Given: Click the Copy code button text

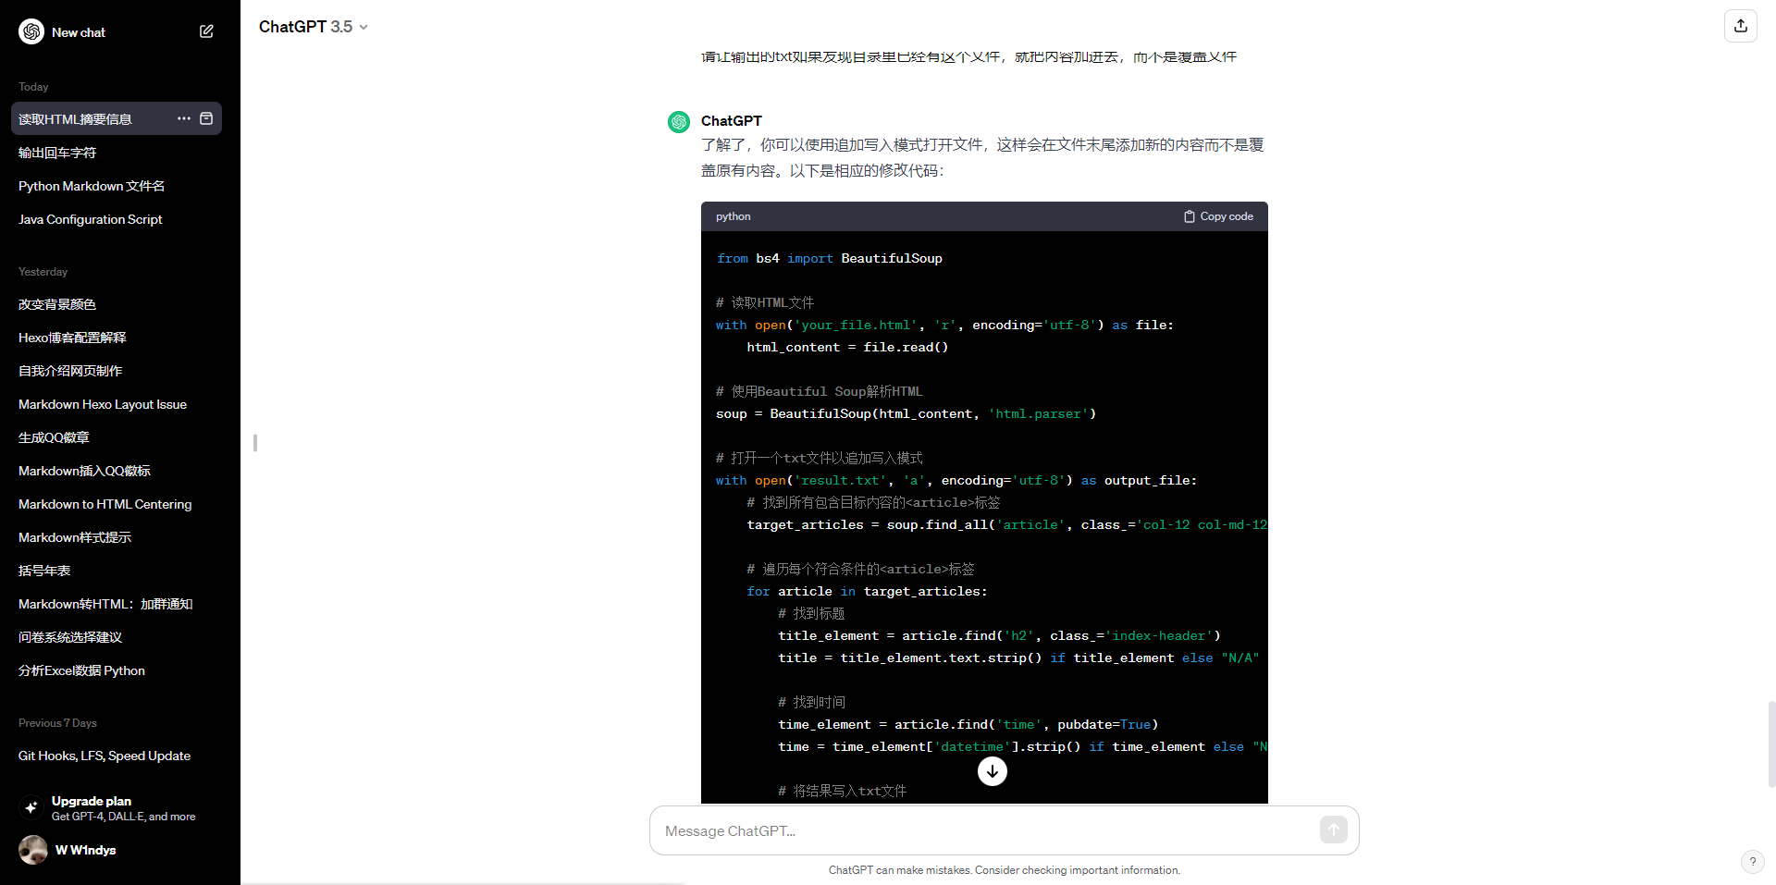Looking at the screenshot, I should pyautogui.click(x=1227, y=216).
